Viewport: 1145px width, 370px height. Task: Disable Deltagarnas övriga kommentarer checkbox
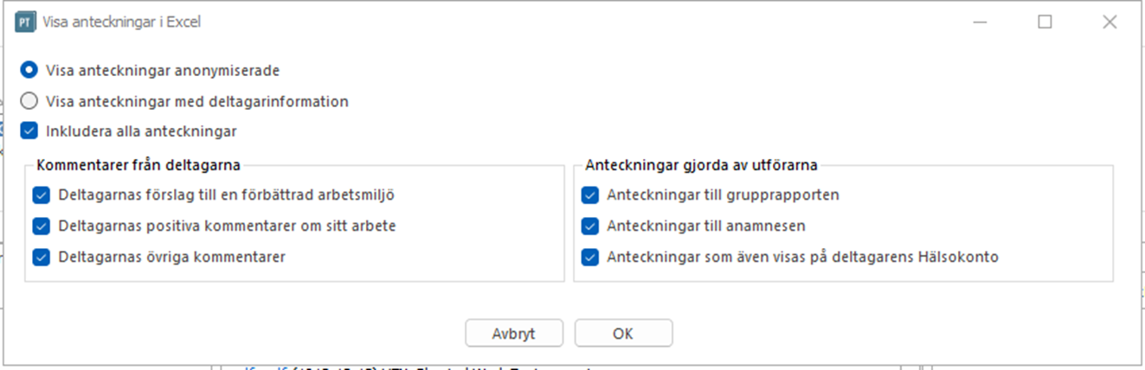click(42, 257)
